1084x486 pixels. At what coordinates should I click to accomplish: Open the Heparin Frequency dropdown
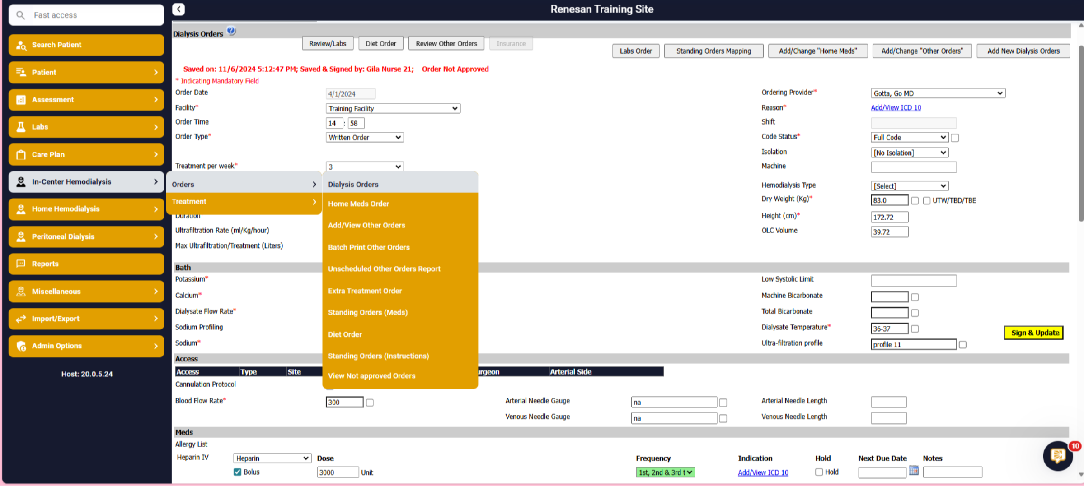click(x=665, y=472)
